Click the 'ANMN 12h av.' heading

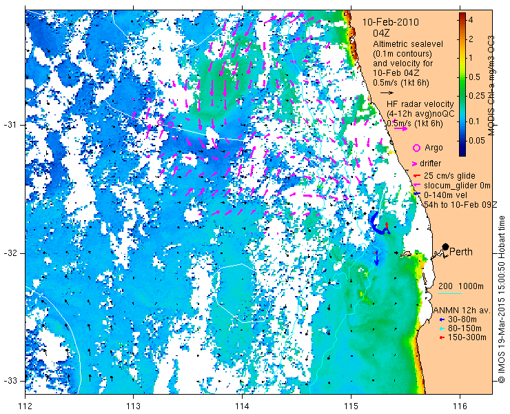click(x=462, y=310)
